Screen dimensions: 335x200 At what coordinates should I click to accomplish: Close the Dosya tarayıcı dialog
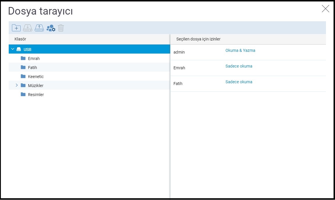click(325, 9)
